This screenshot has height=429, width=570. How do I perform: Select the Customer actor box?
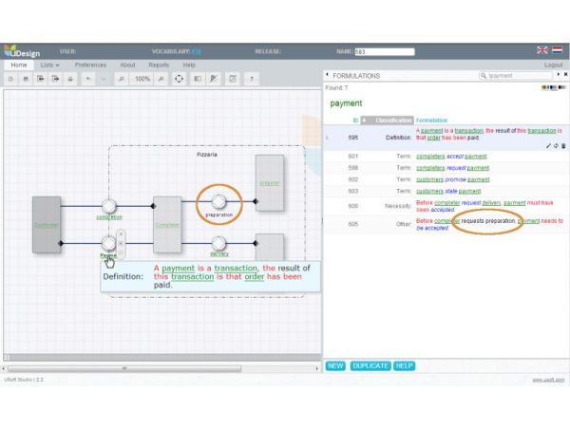(x=47, y=225)
